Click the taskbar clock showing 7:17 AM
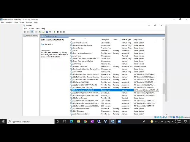The width and height of the screenshot is (190, 142). [178, 121]
